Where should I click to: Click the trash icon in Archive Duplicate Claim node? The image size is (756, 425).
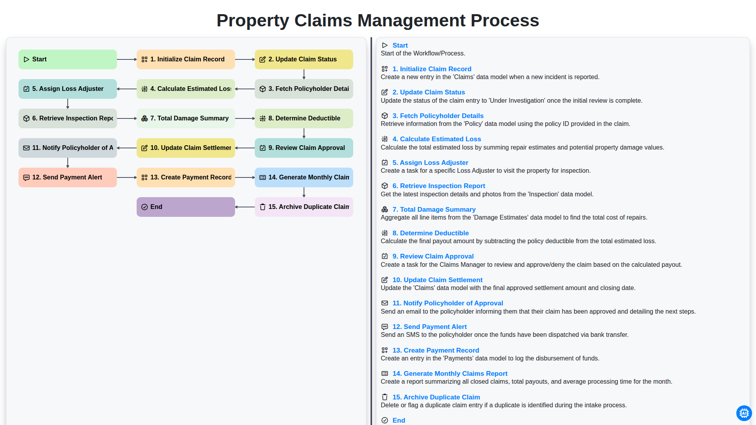click(x=263, y=207)
